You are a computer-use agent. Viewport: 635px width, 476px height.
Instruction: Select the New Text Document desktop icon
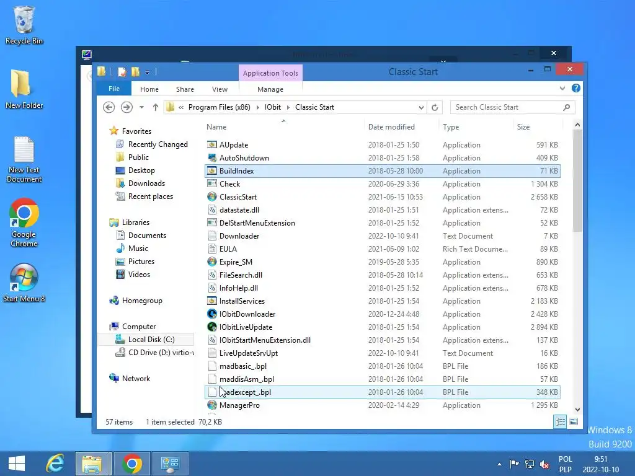[24, 159]
